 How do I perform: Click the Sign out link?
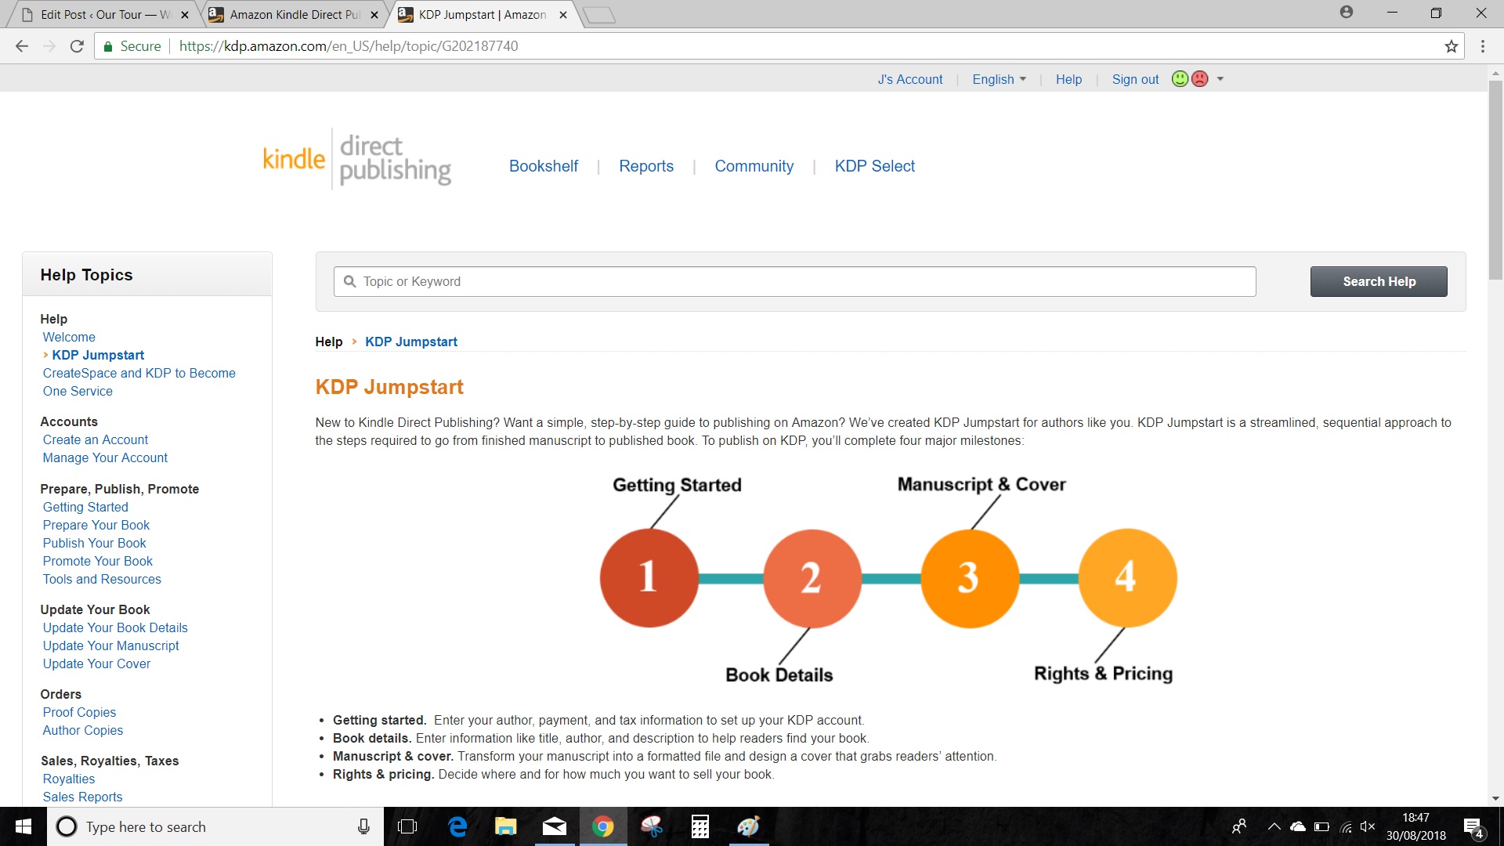1135,79
